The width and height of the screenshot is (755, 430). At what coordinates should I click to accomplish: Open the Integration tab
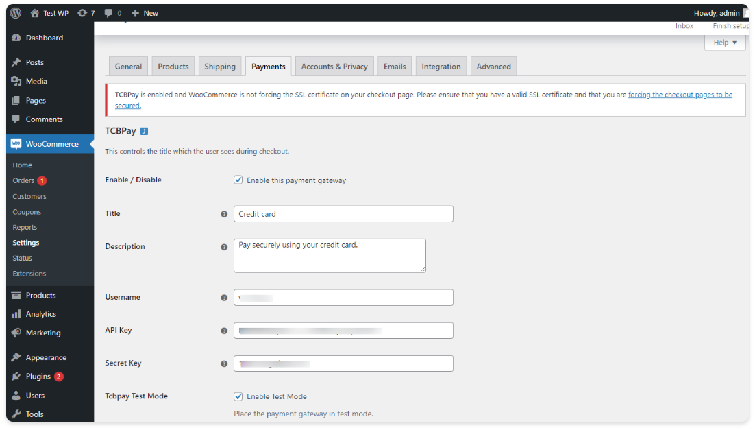(441, 67)
